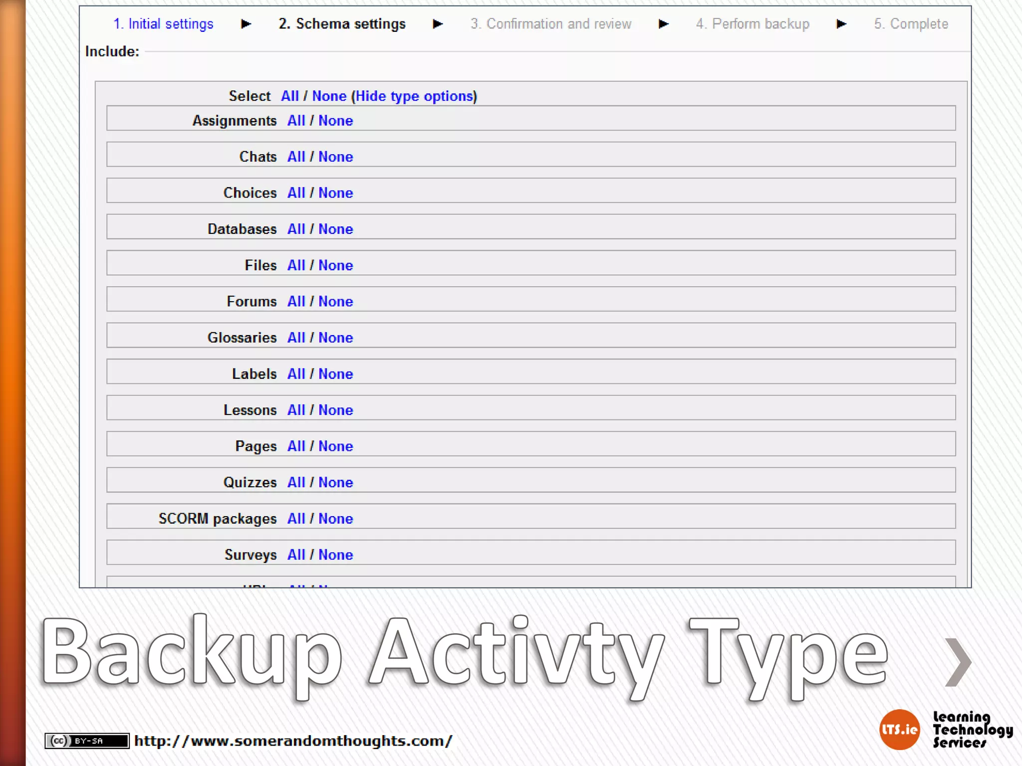Click arrow after Confirmation and review step
The width and height of the screenshot is (1022, 766).
[x=663, y=24]
